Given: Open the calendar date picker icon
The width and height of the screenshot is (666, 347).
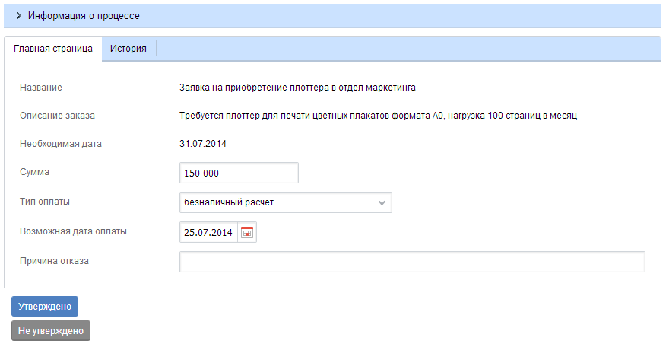Looking at the screenshot, I should (x=247, y=233).
